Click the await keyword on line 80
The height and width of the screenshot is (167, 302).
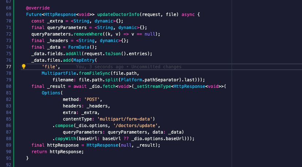pyautogui.click(x=80, y=86)
